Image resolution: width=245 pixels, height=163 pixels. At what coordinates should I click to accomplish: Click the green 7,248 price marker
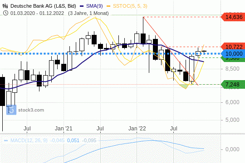tap(233, 84)
